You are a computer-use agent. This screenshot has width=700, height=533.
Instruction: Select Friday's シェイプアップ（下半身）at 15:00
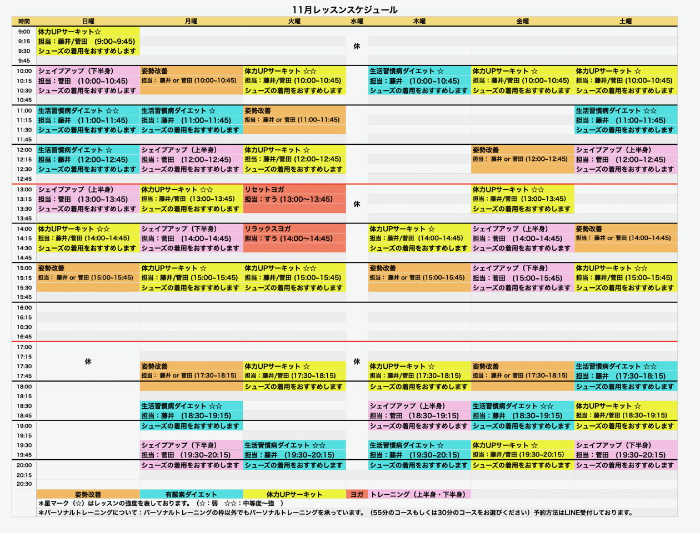coord(522,268)
